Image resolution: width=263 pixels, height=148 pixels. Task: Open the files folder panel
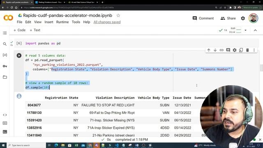(x=5, y=77)
